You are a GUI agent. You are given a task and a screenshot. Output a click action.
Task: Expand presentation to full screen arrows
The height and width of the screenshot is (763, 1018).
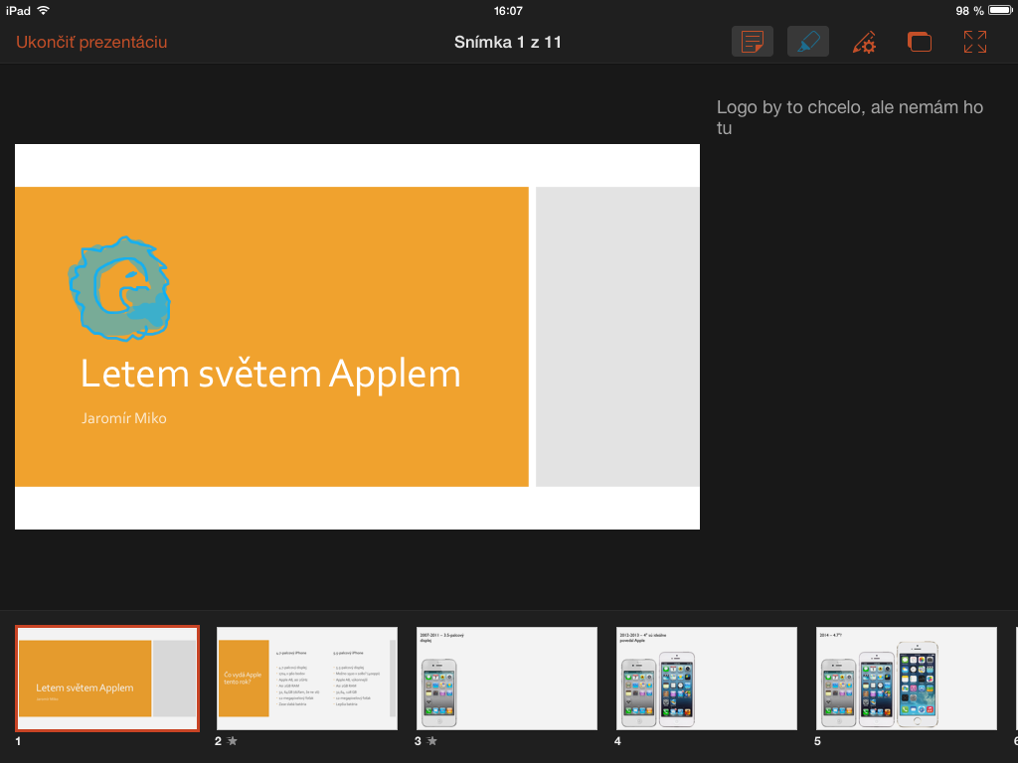click(975, 42)
